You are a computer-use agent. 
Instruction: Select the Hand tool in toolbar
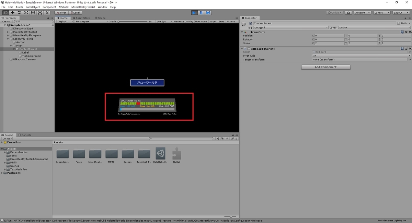(x=5, y=13)
